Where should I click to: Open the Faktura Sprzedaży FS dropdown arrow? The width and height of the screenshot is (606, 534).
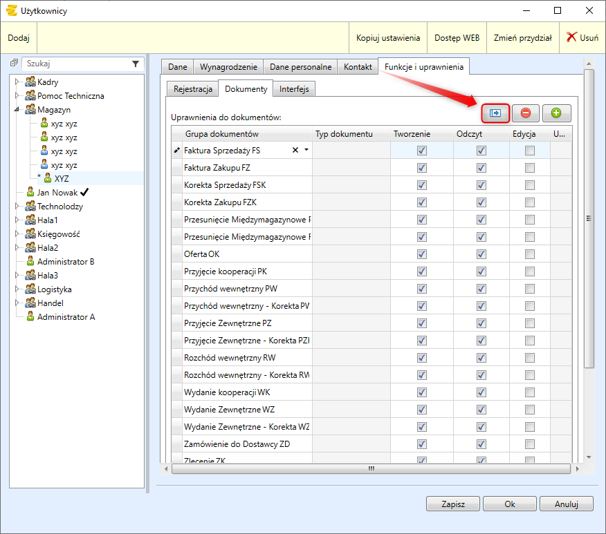pyautogui.click(x=306, y=150)
